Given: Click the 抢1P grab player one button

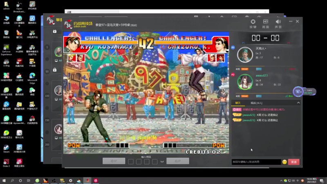Looking at the screenshot, I should pos(114,161).
